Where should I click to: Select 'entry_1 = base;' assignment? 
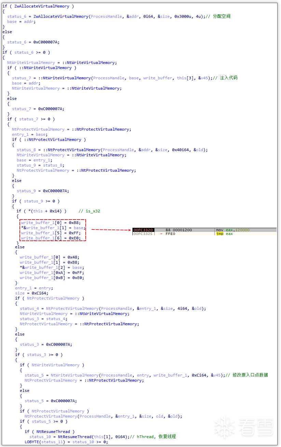[x=30, y=134]
